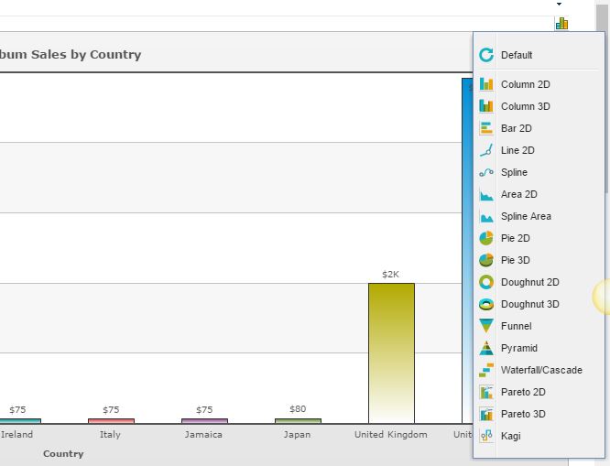This screenshot has height=466, width=610.
Task: Select the Doughnut 2D chart icon
Action: click(x=486, y=282)
